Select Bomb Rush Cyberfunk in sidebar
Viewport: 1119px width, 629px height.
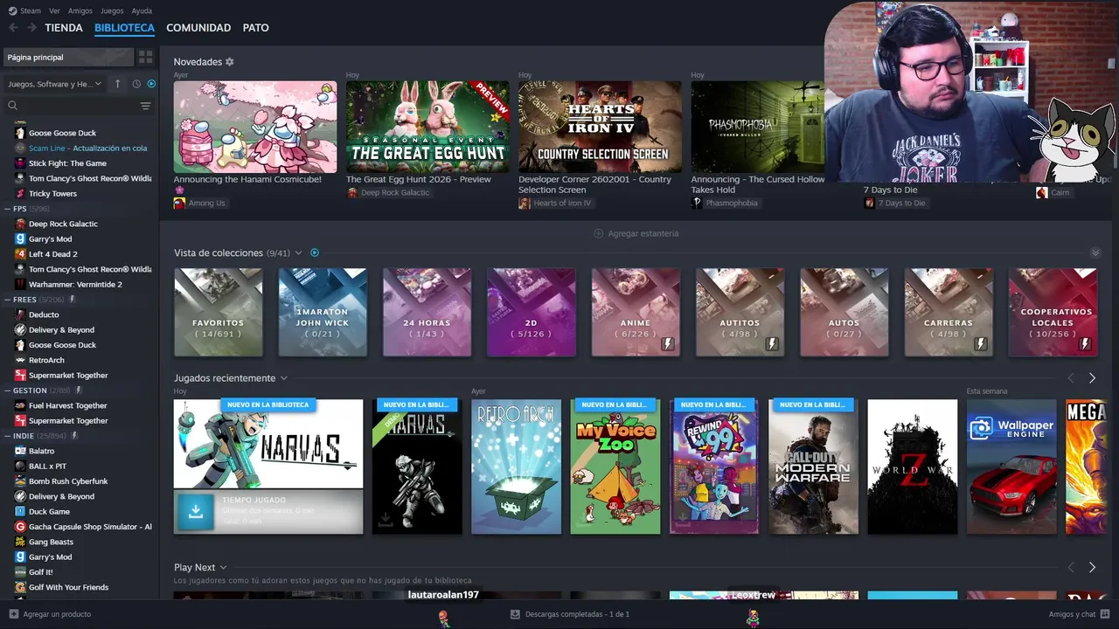tap(68, 481)
